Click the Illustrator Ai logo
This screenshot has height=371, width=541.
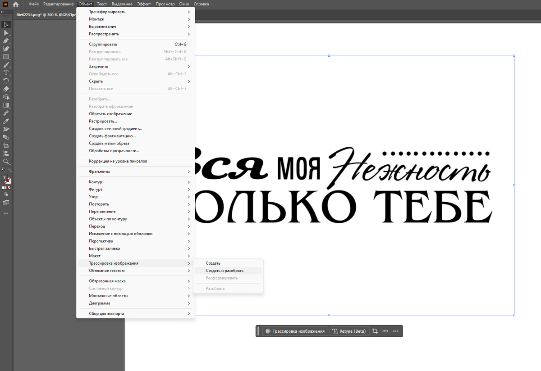(x=5, y=4)
